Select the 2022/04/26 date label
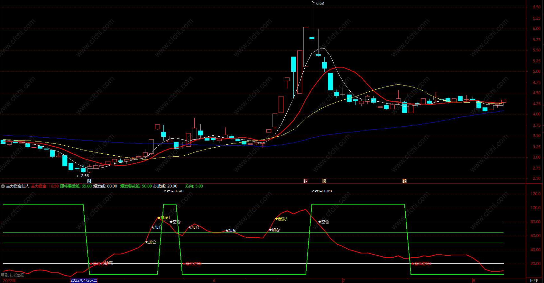The image size is (544, 283). pyautogui.click(x=84, y=280)
